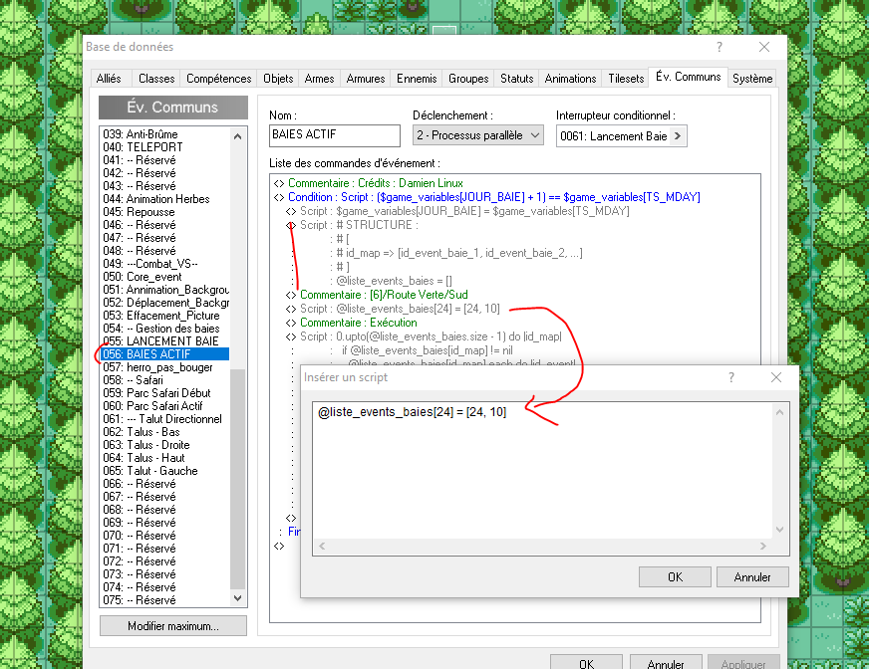This screenshot has height=669, width=869.
Task: Click script editor scroll down arrow
Action: click(x=779, y=530)
